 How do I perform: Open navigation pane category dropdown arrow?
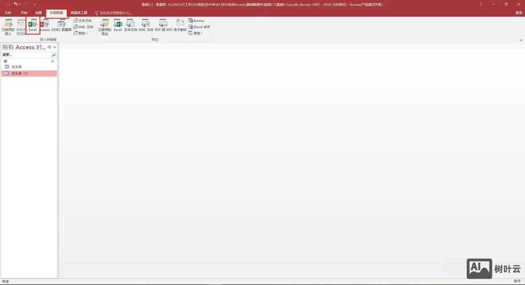(x=50, y=47)
